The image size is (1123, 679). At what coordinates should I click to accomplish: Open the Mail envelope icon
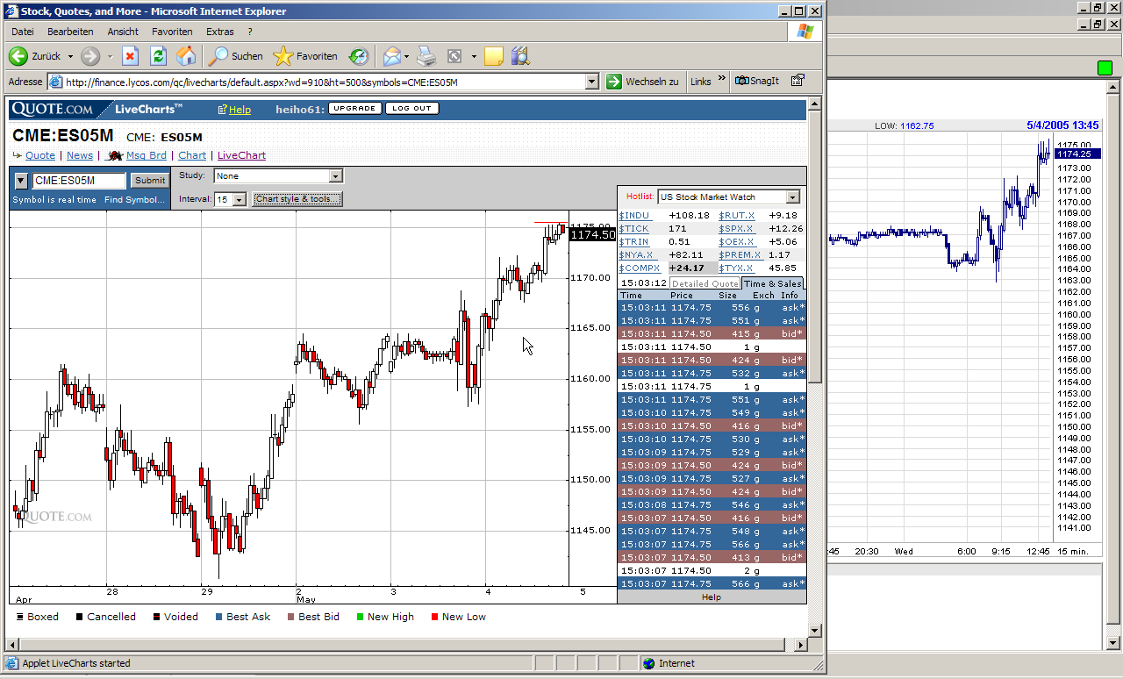click(x=391, y=56)
